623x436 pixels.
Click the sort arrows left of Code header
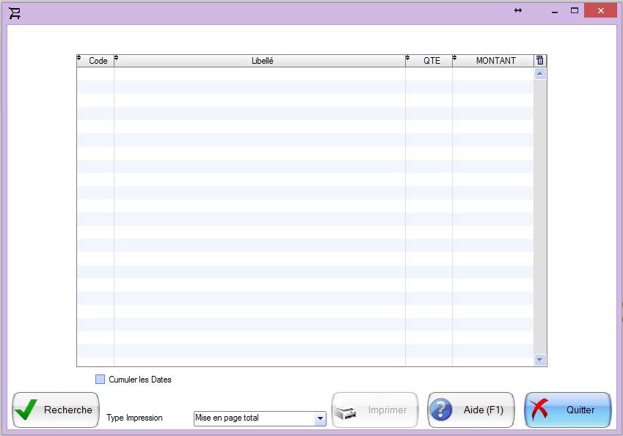(79, 58)
